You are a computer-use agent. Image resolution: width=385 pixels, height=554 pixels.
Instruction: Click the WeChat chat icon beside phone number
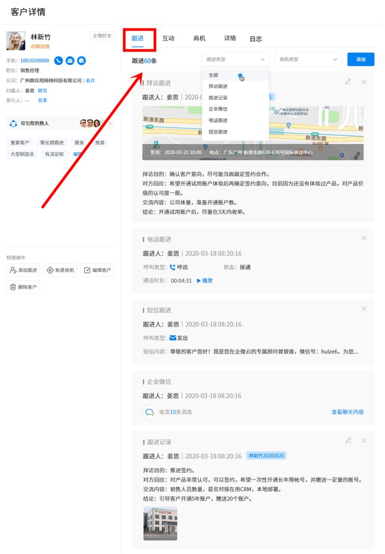[x=81, y=61]
